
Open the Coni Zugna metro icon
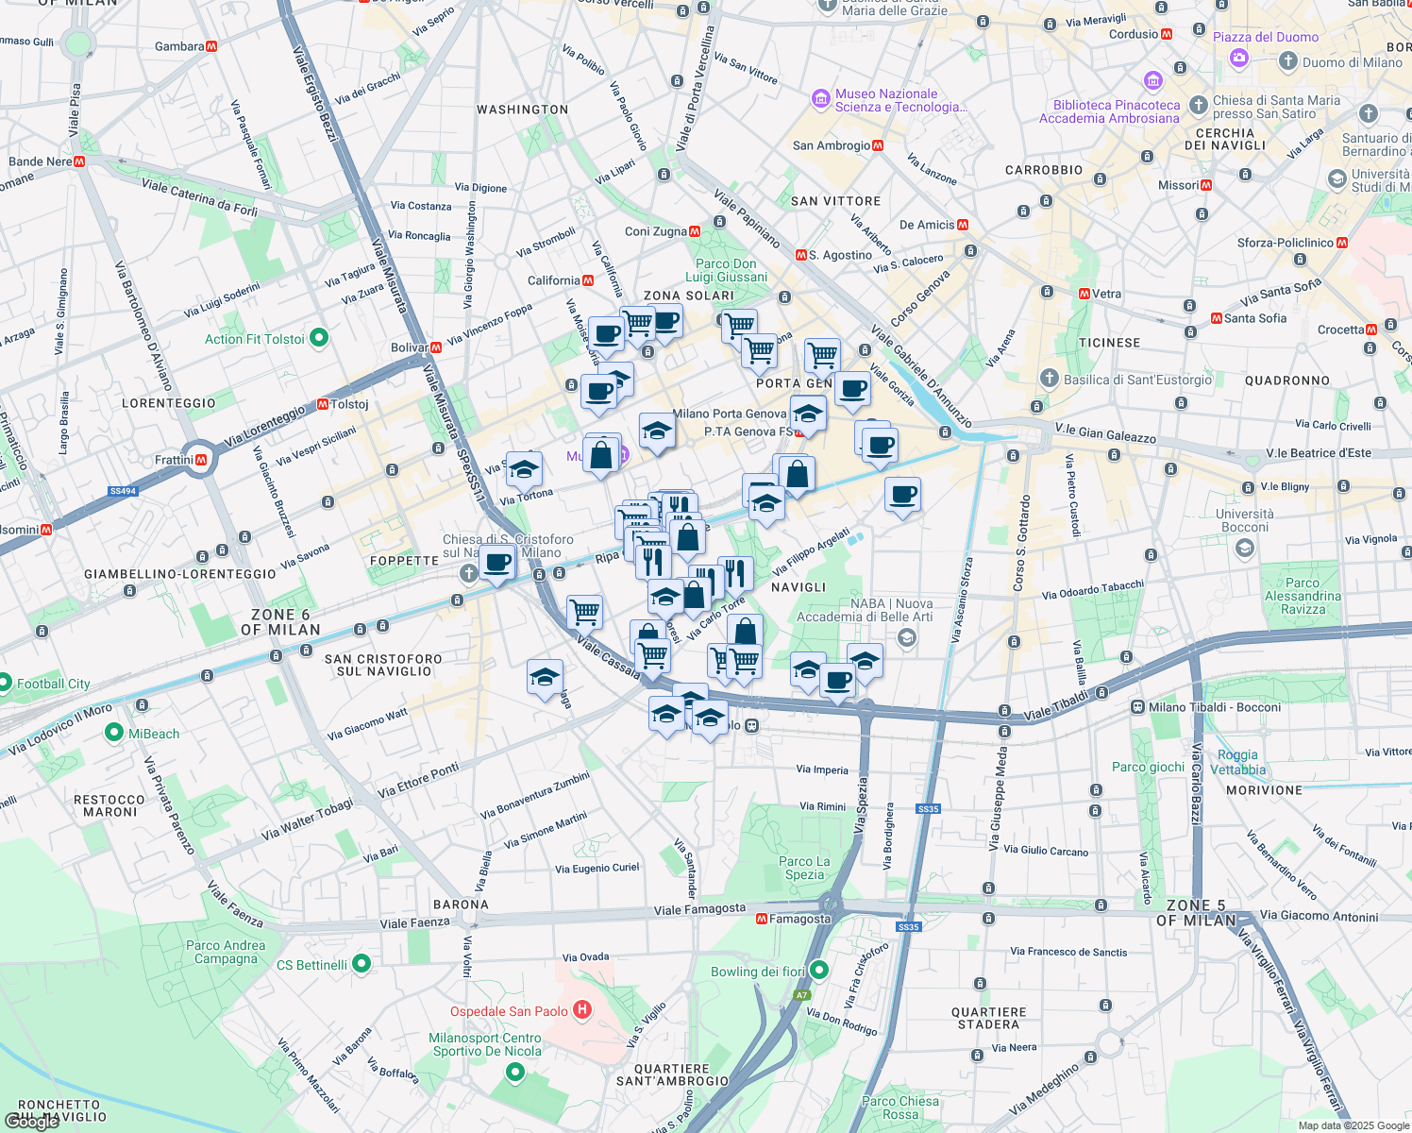click(x=695, y=231)
